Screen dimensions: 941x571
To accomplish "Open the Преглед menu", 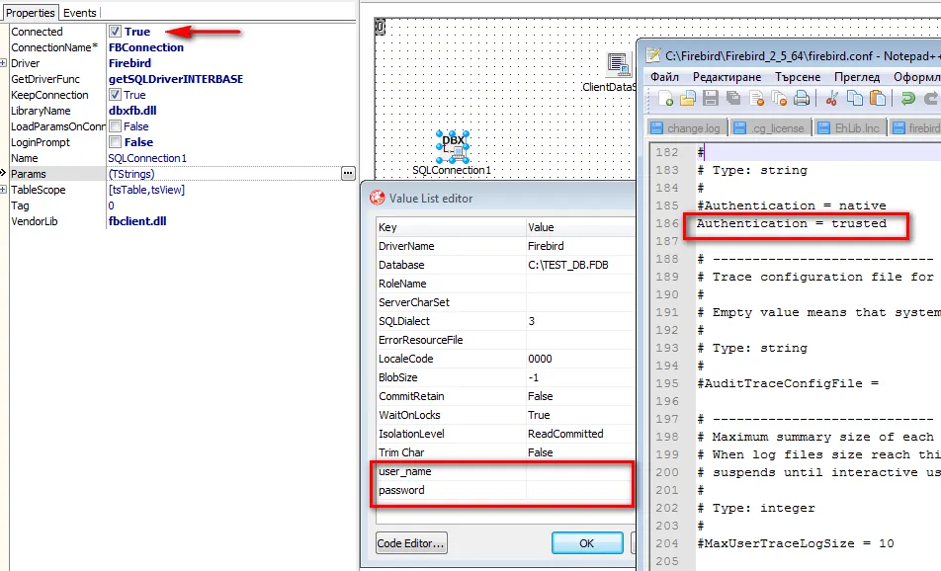I will click(x=857, y=77).
